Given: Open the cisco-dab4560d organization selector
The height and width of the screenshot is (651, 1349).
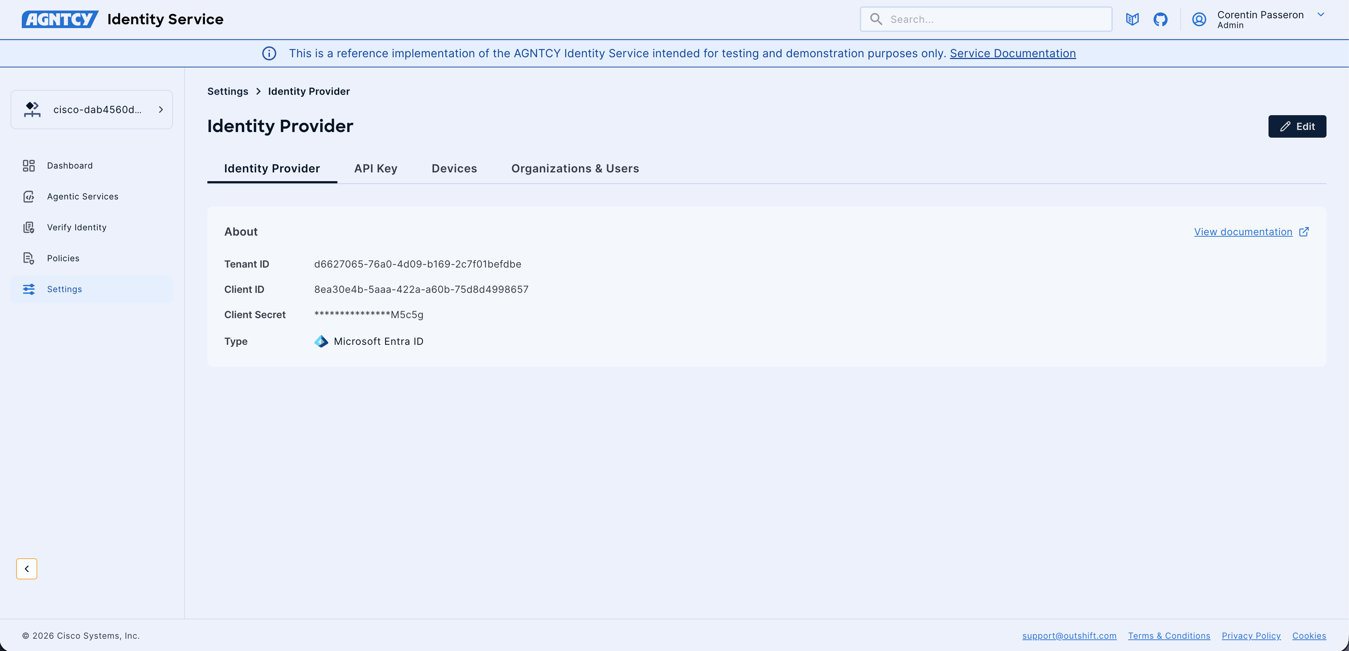Looking at the screenshot, I should [x=92, y=109].
